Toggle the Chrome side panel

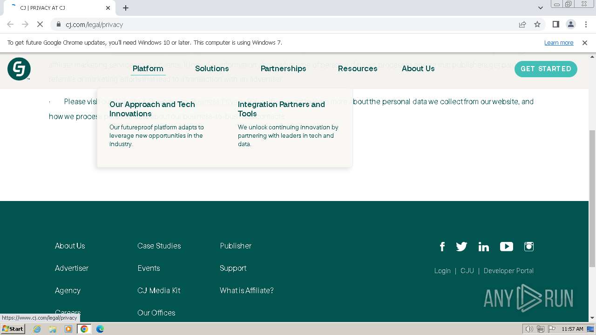coord(555,24)
